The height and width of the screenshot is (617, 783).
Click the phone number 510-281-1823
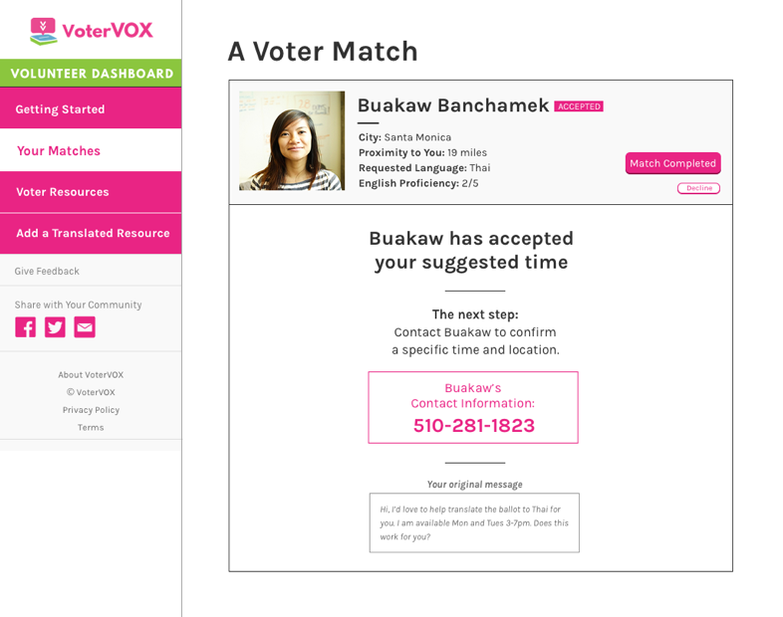pos(474,426)
